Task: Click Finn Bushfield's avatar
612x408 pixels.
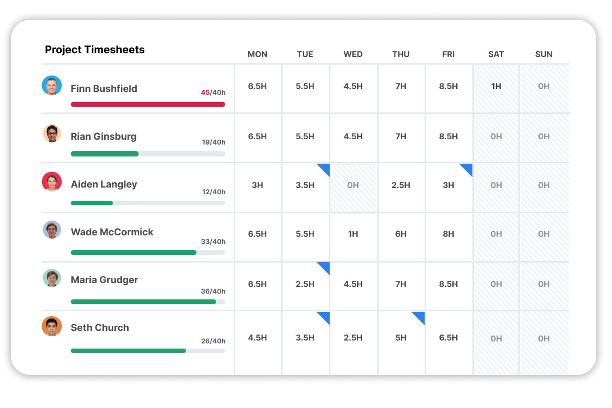Action: pos(52,86)
